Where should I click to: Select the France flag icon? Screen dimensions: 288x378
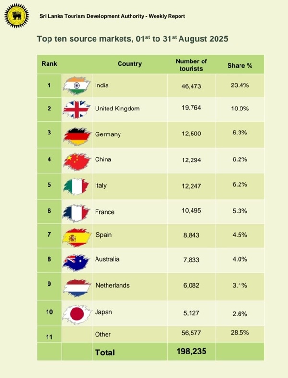click(77, 212)
